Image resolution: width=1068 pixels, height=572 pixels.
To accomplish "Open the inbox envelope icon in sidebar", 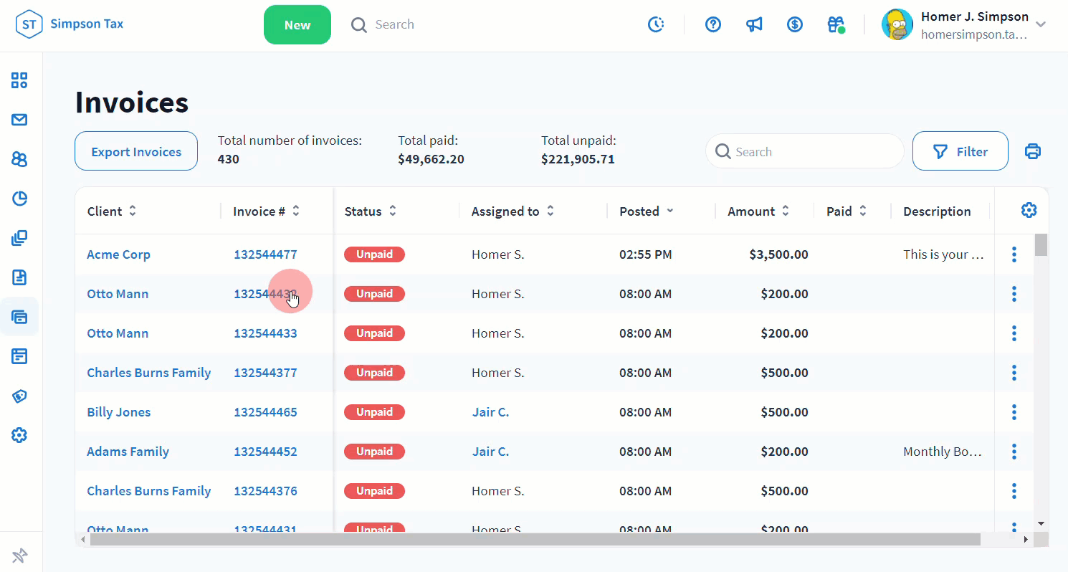I will (19, 120).
